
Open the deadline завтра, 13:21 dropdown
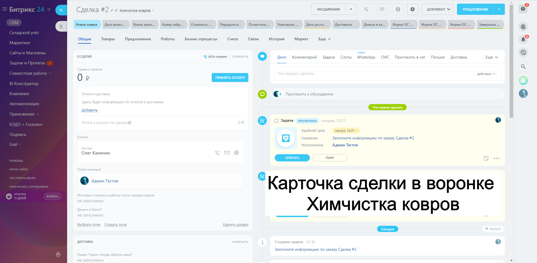click(x=346, y=131)
